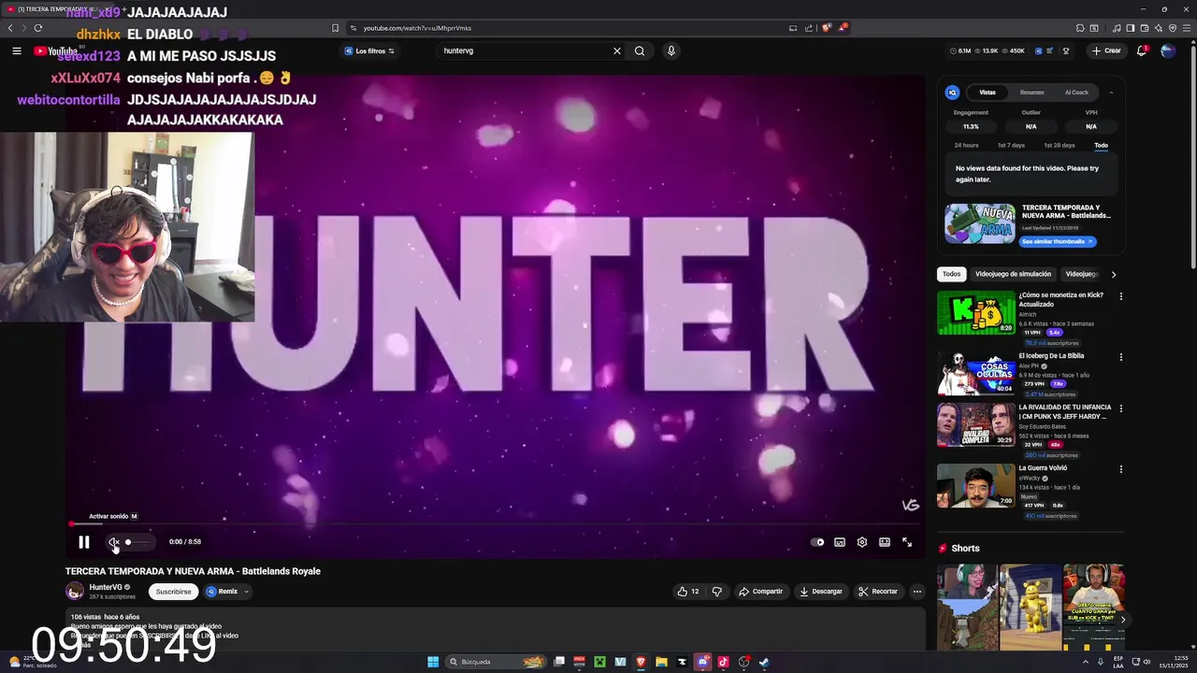Click the Recortar clip button

point(878,591)
